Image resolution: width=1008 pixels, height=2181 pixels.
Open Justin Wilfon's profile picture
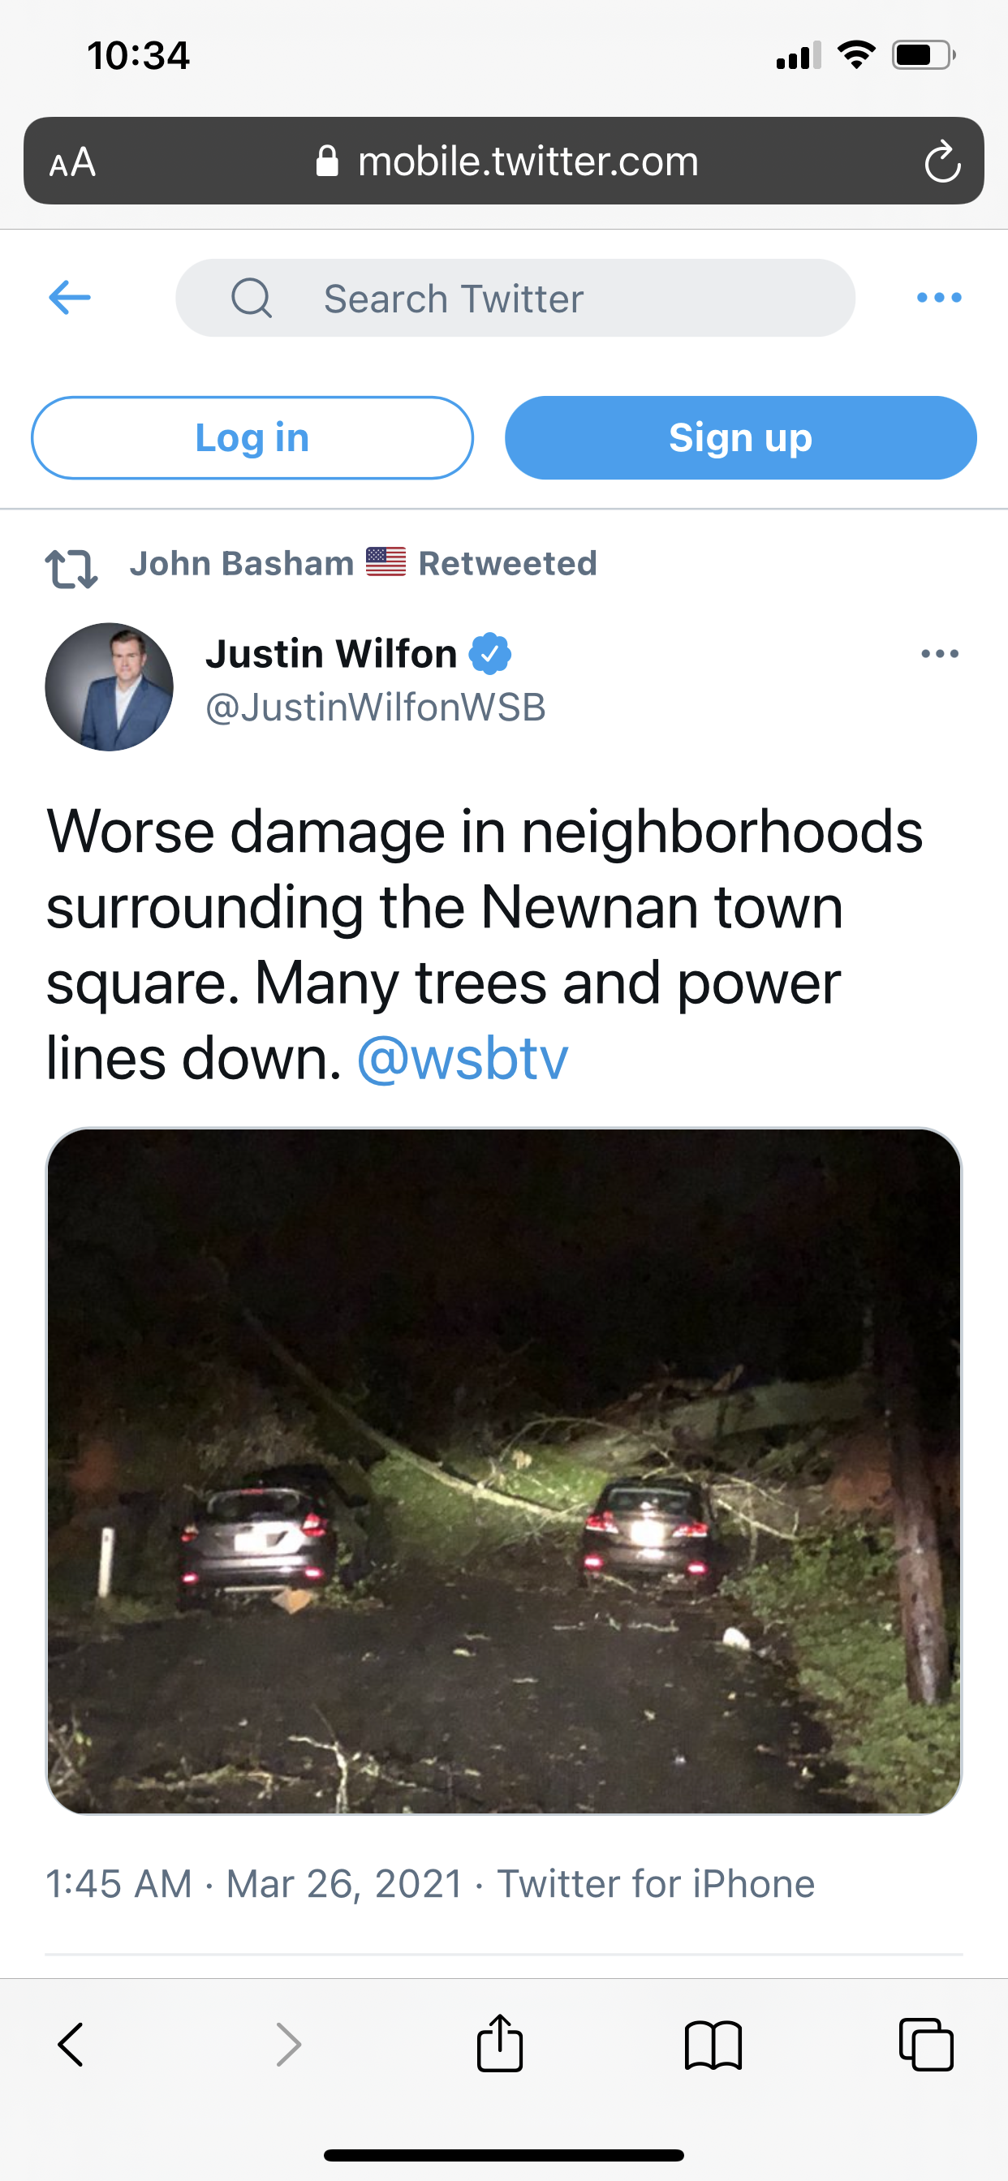110,686
